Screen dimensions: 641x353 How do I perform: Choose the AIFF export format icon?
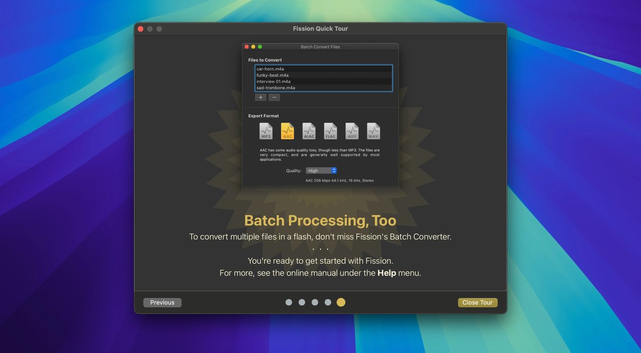click(x=352, y=131)
